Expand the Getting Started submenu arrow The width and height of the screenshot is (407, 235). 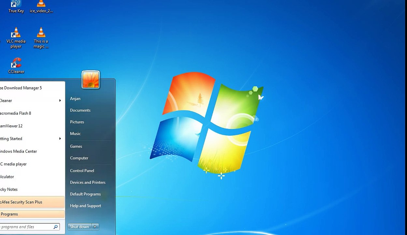point(60,139)
